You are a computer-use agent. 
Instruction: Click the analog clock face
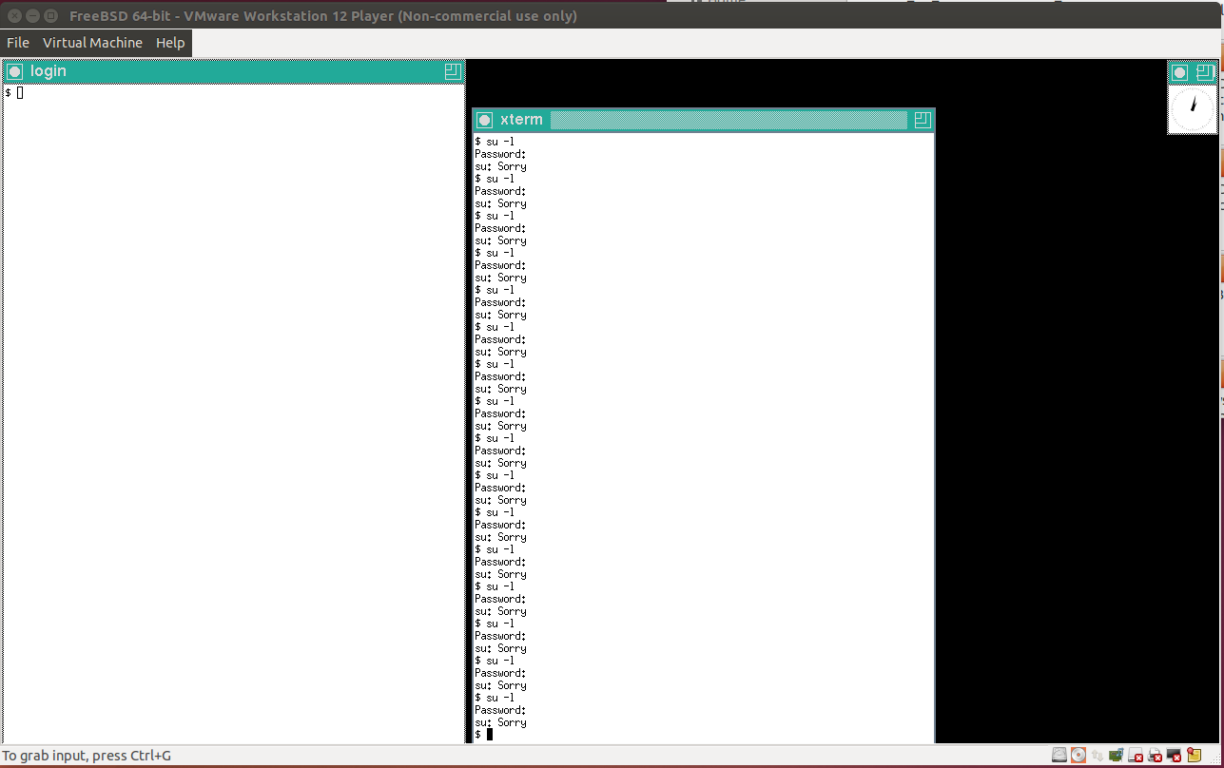(1193, 109)
